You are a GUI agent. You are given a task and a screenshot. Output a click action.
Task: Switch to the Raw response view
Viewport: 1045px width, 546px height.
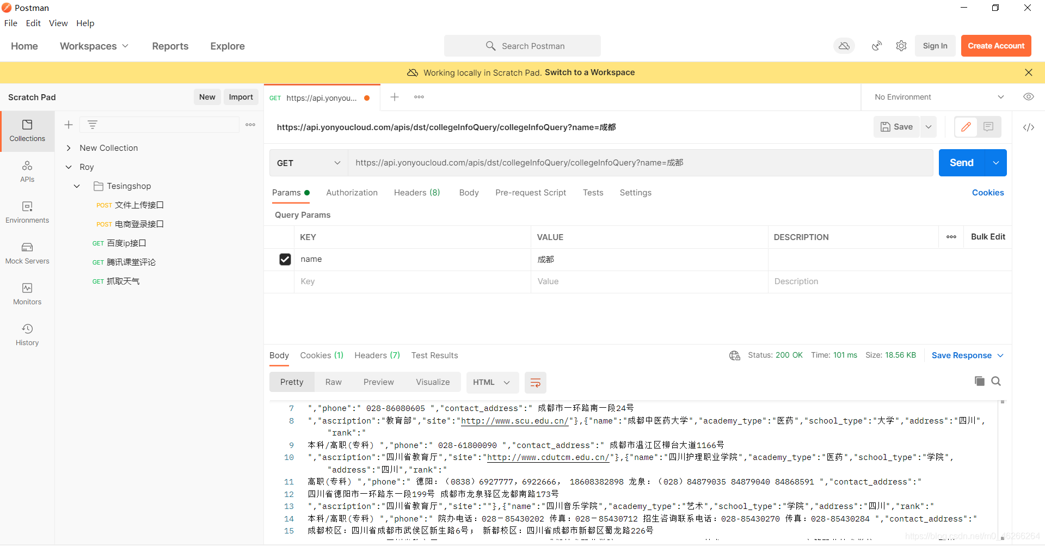(334, 382)
